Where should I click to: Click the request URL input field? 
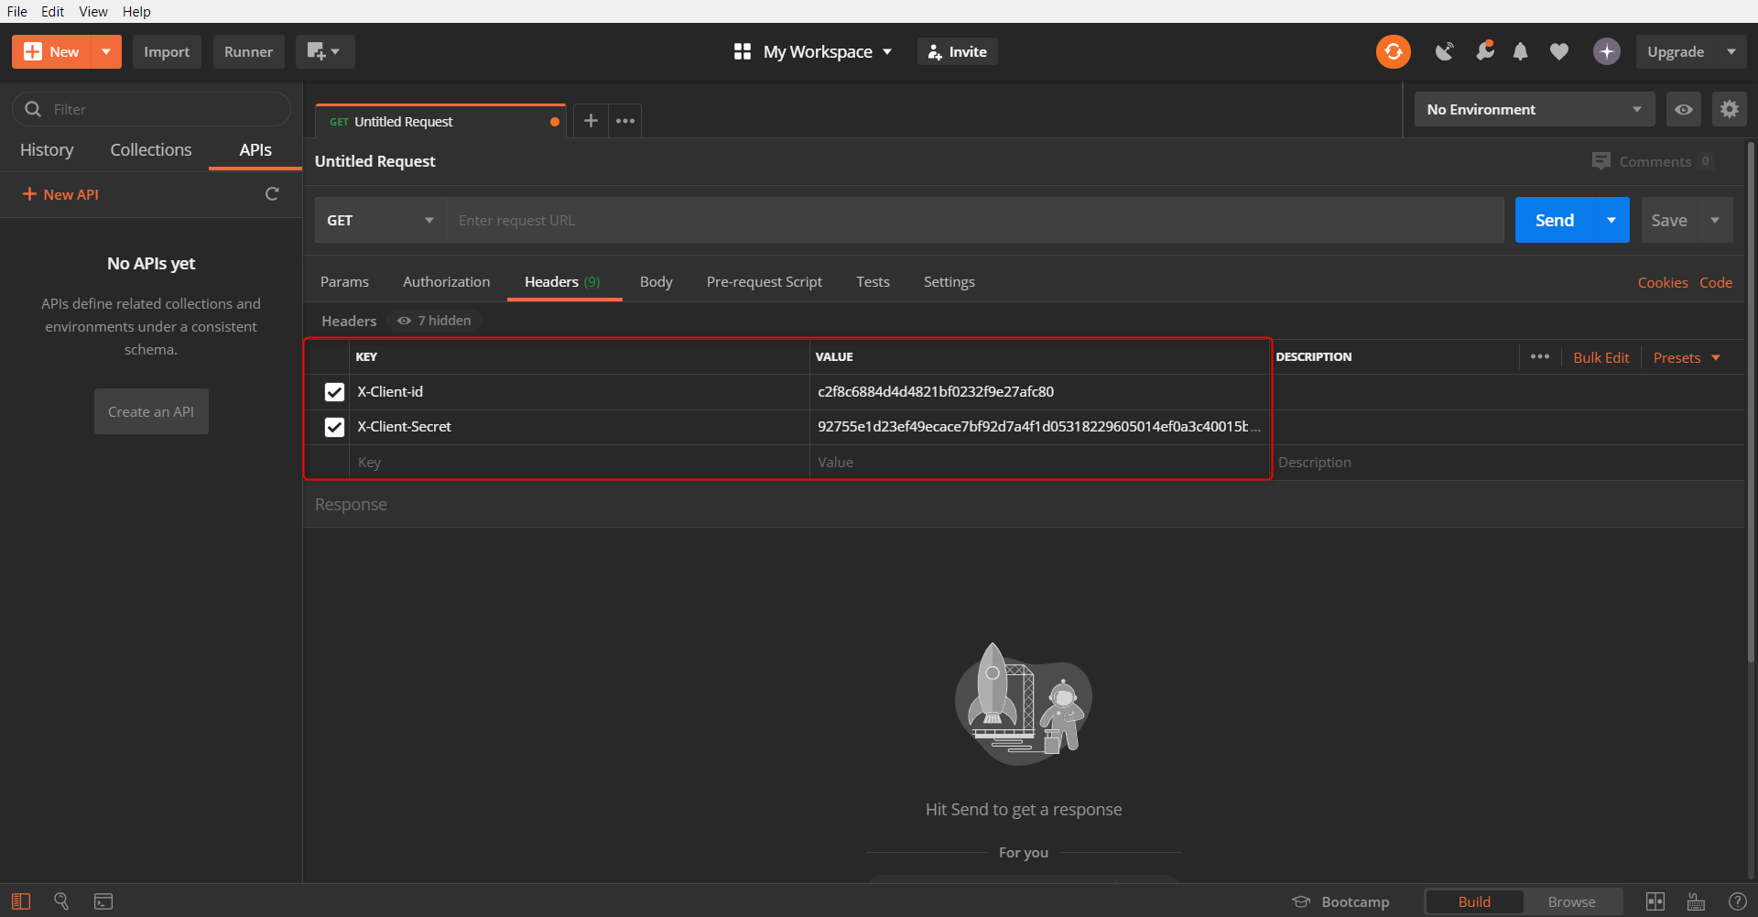click(975, 221)
